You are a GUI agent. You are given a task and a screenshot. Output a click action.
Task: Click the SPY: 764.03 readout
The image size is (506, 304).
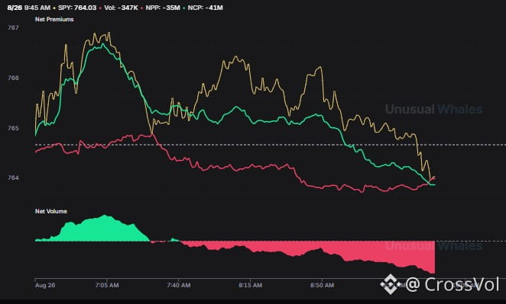(77, 8)
